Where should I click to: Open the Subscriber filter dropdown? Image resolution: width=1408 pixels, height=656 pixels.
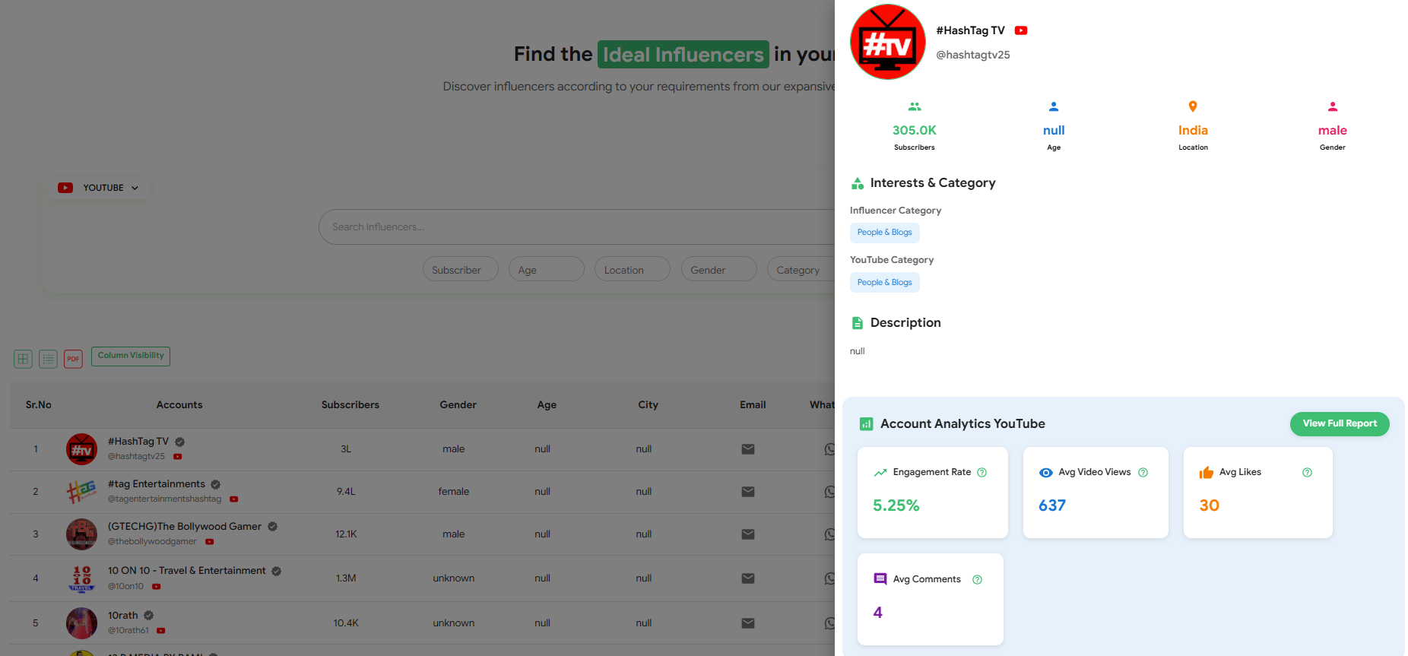[460, 269]
